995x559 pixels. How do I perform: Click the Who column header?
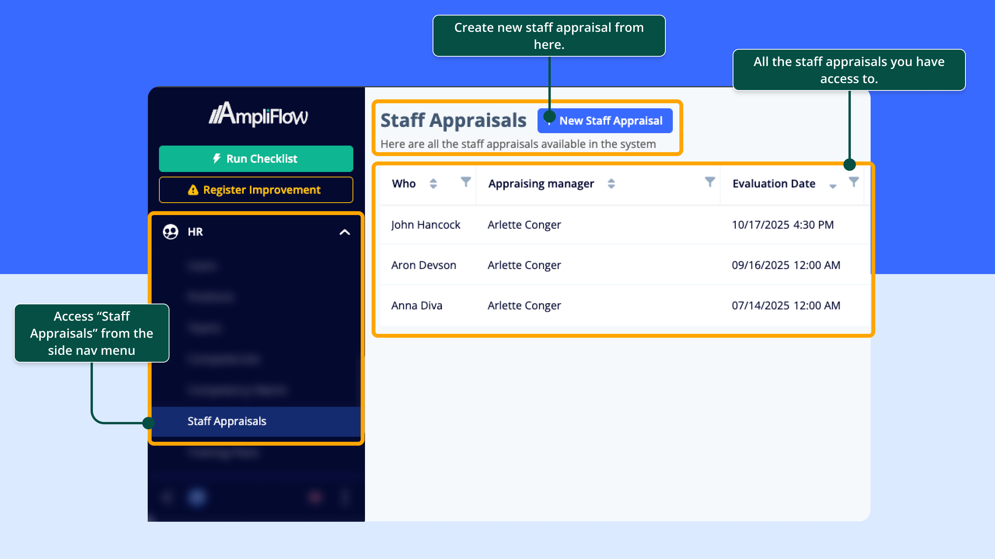[403, 184]
